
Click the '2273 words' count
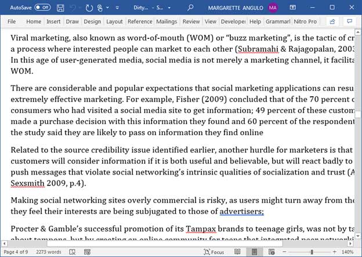[x=49, y=252]
